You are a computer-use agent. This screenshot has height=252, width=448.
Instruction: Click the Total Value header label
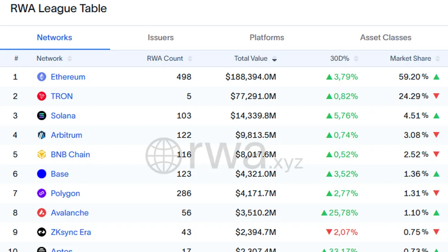tap(251, 59)
